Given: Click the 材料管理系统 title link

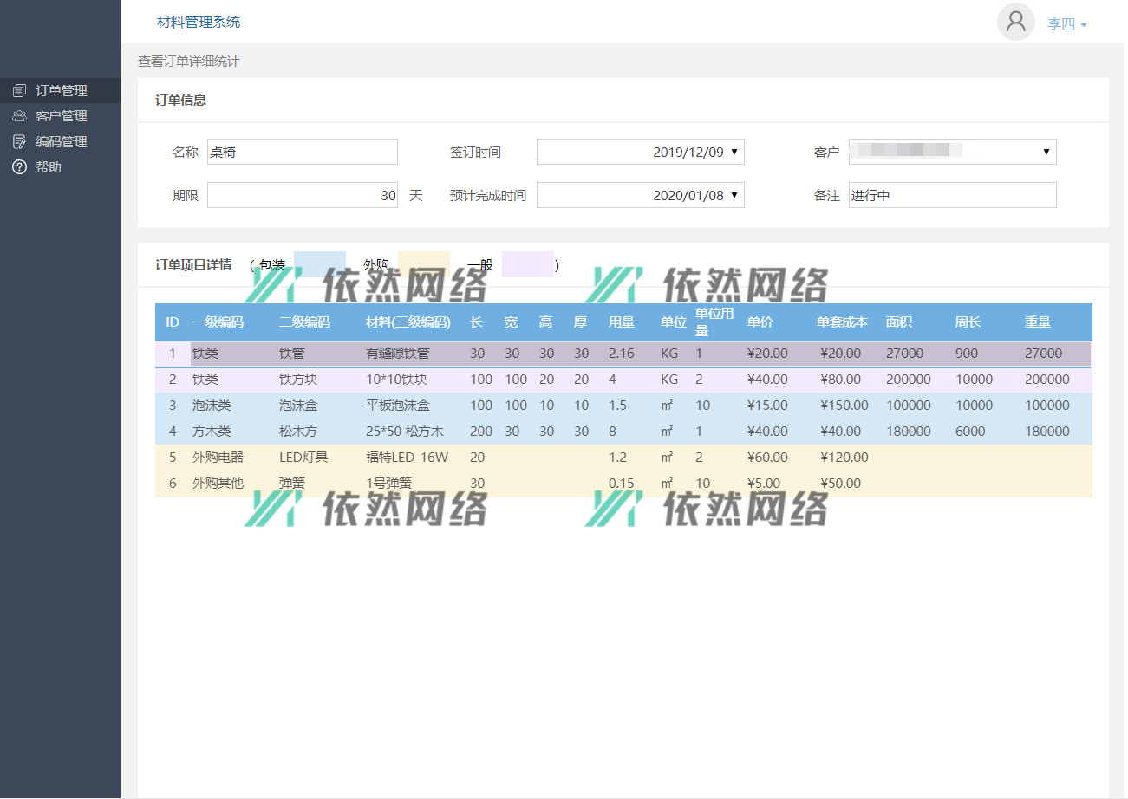Looking at the screenshot, I should click(199, 23).
